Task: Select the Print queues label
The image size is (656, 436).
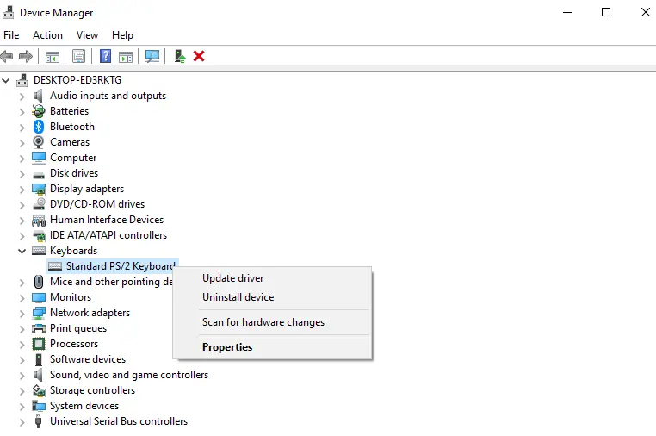Action: 78,328
